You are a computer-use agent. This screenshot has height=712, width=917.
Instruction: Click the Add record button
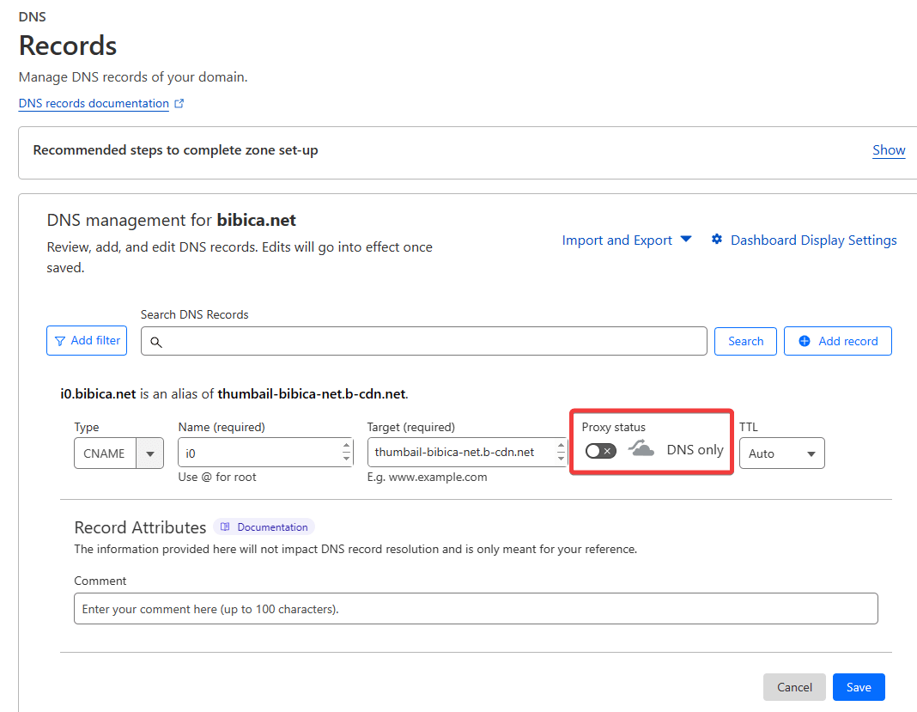(837, 341)
